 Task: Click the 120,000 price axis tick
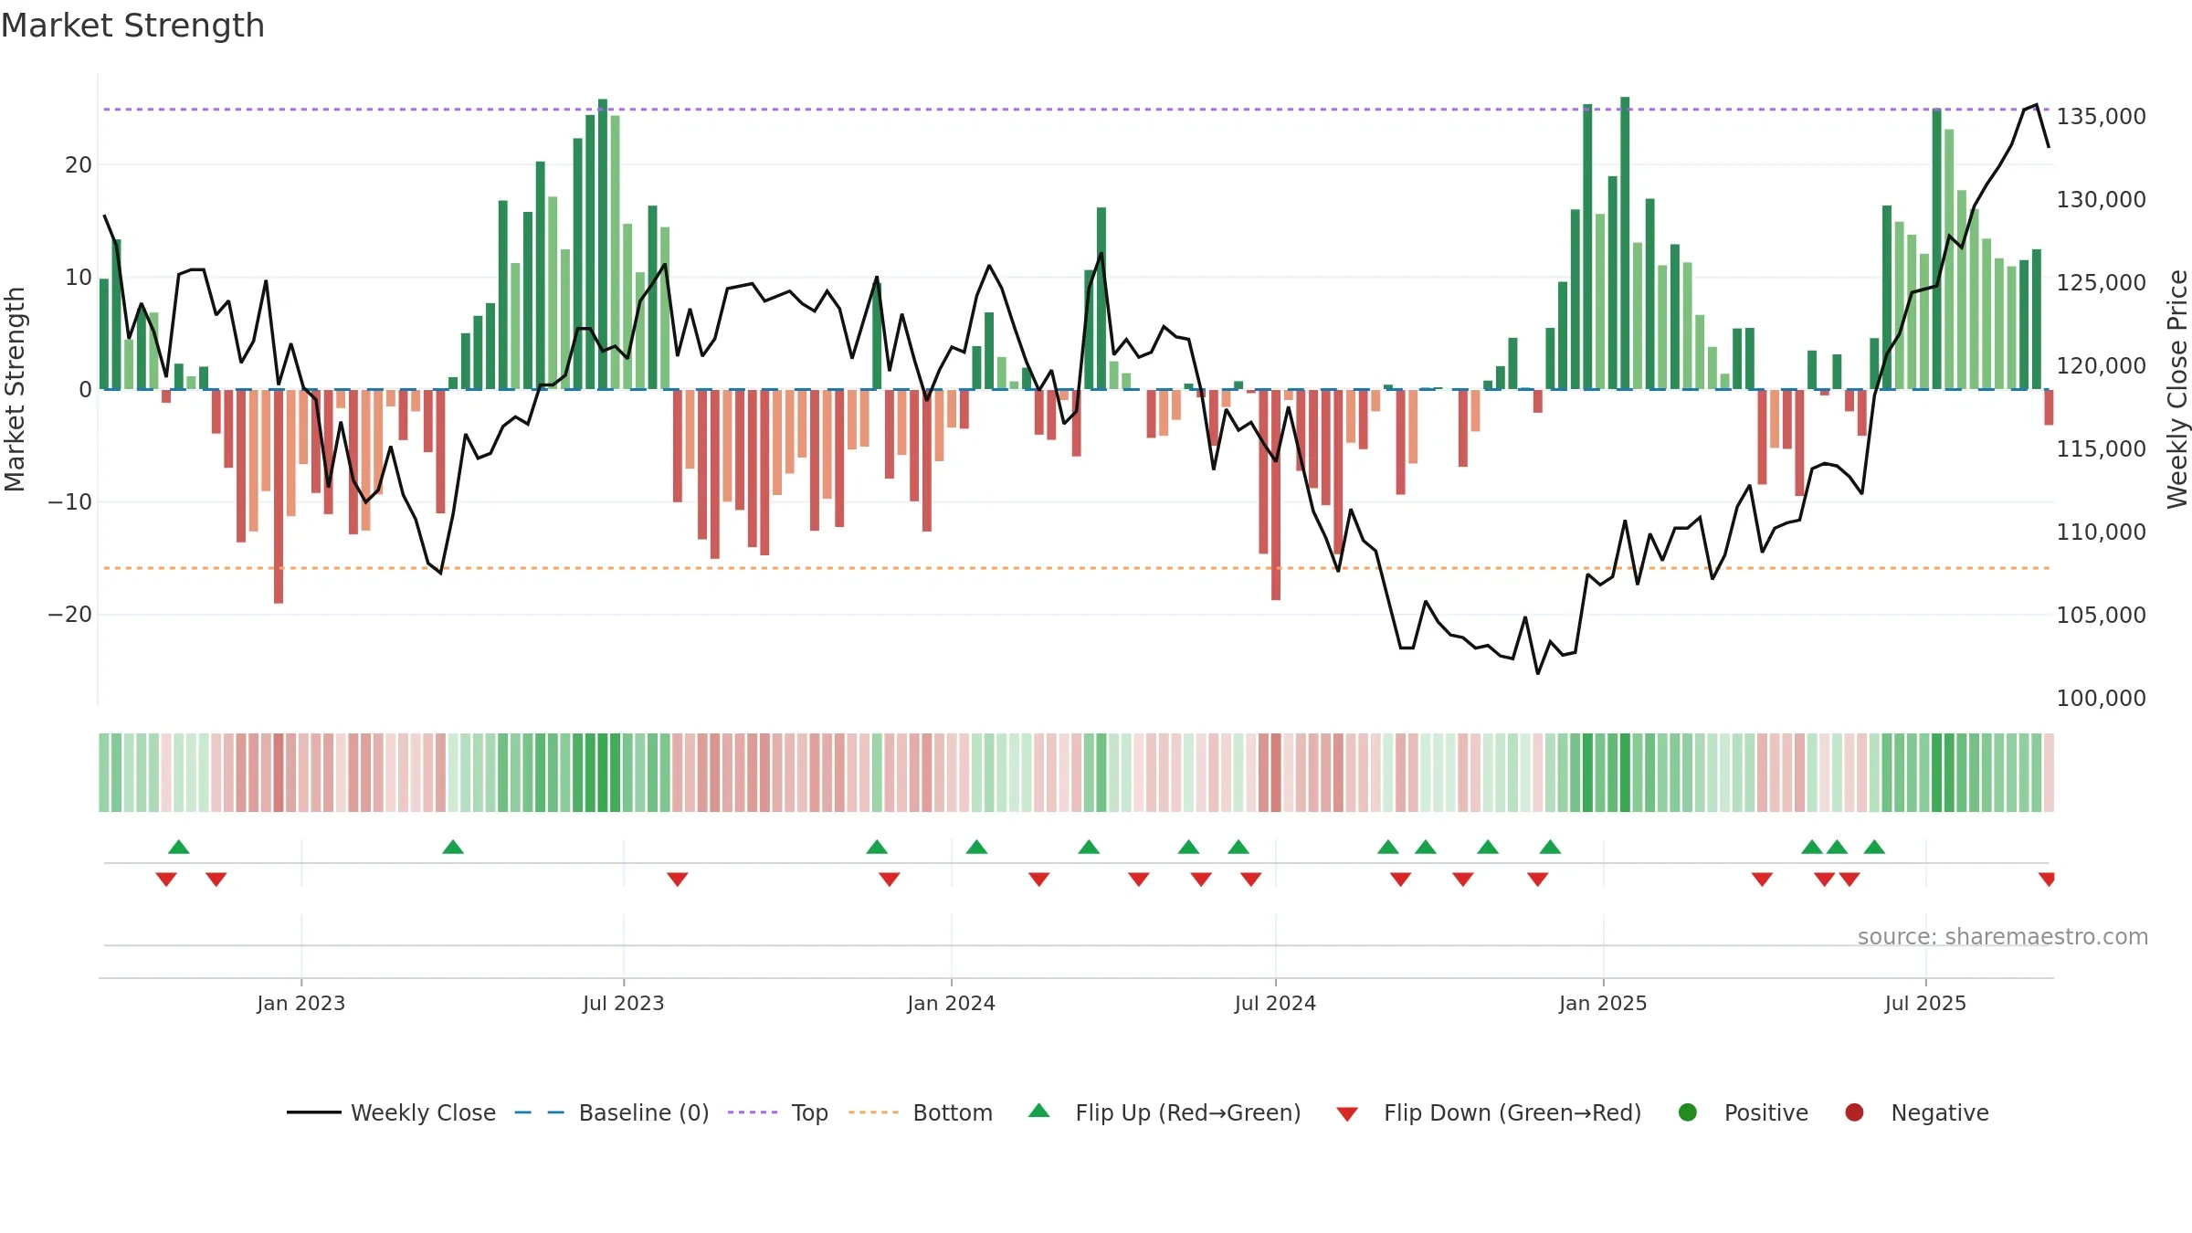point(2101,366)
